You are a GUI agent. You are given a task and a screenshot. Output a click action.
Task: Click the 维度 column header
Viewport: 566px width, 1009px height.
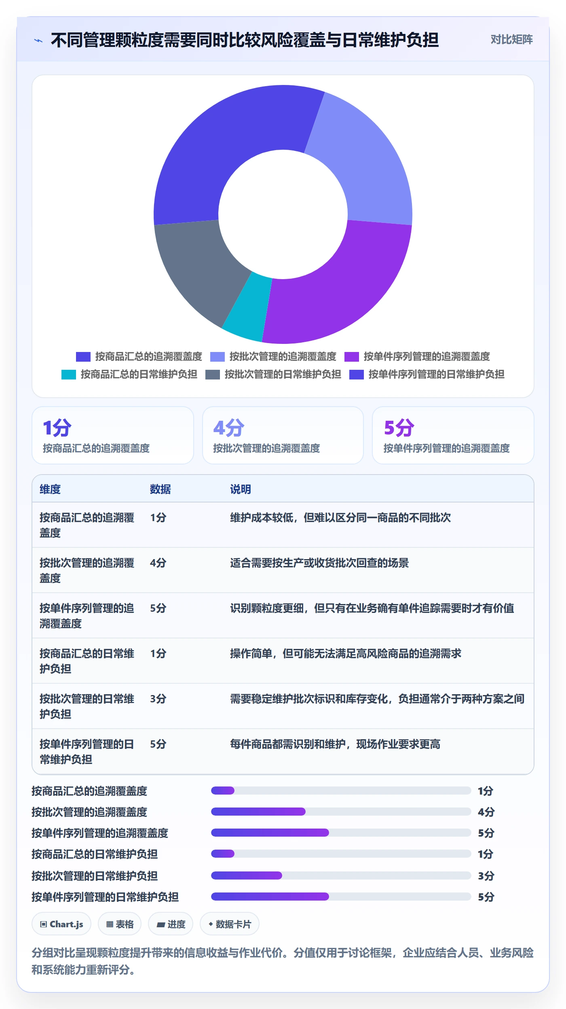coord(50,489)
